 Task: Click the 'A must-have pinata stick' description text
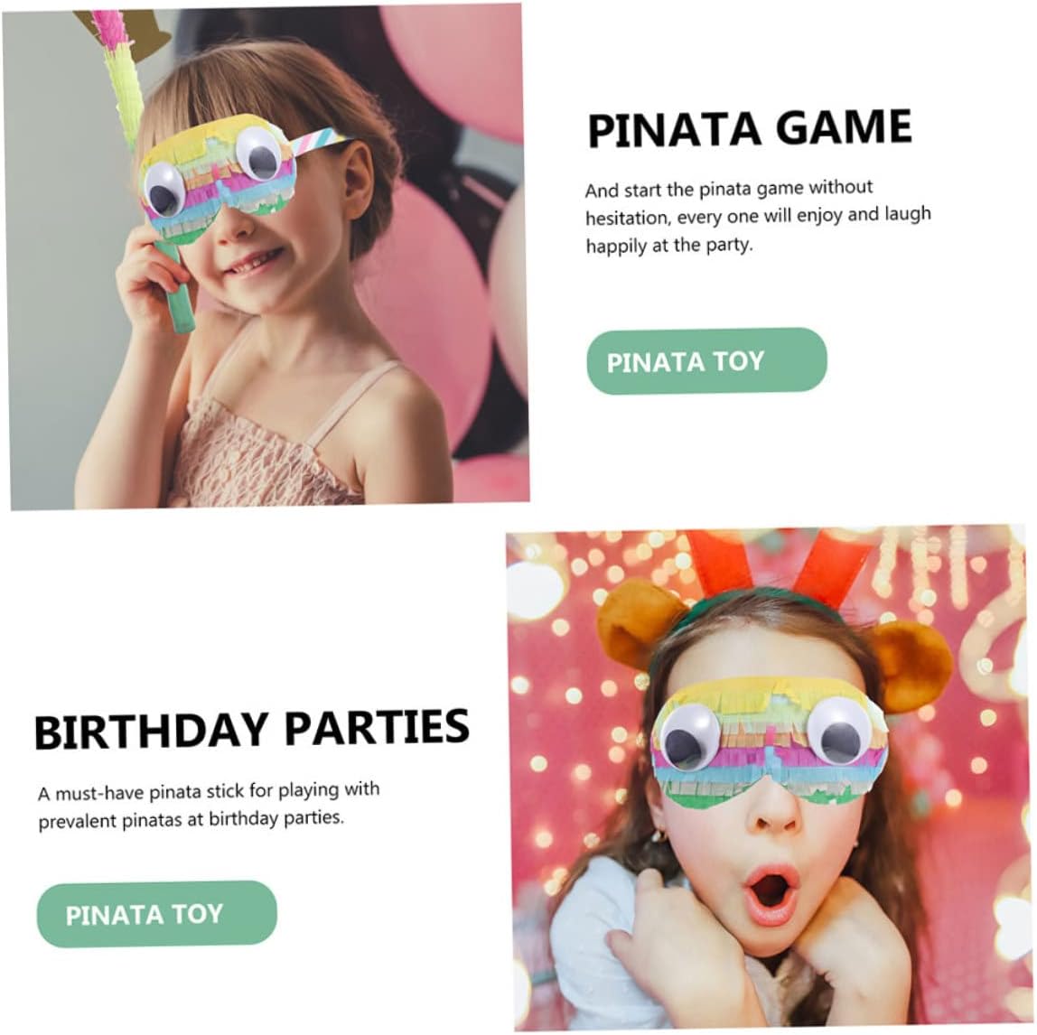pyautogui.click(x=209, y=805)
